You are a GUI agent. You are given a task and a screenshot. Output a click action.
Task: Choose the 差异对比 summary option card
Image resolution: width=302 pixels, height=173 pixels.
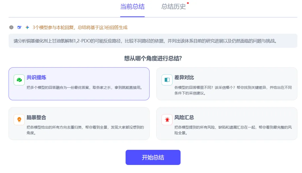point(227,84)
